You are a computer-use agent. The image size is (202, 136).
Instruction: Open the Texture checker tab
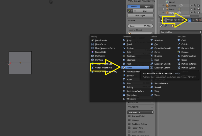(200, 20)
